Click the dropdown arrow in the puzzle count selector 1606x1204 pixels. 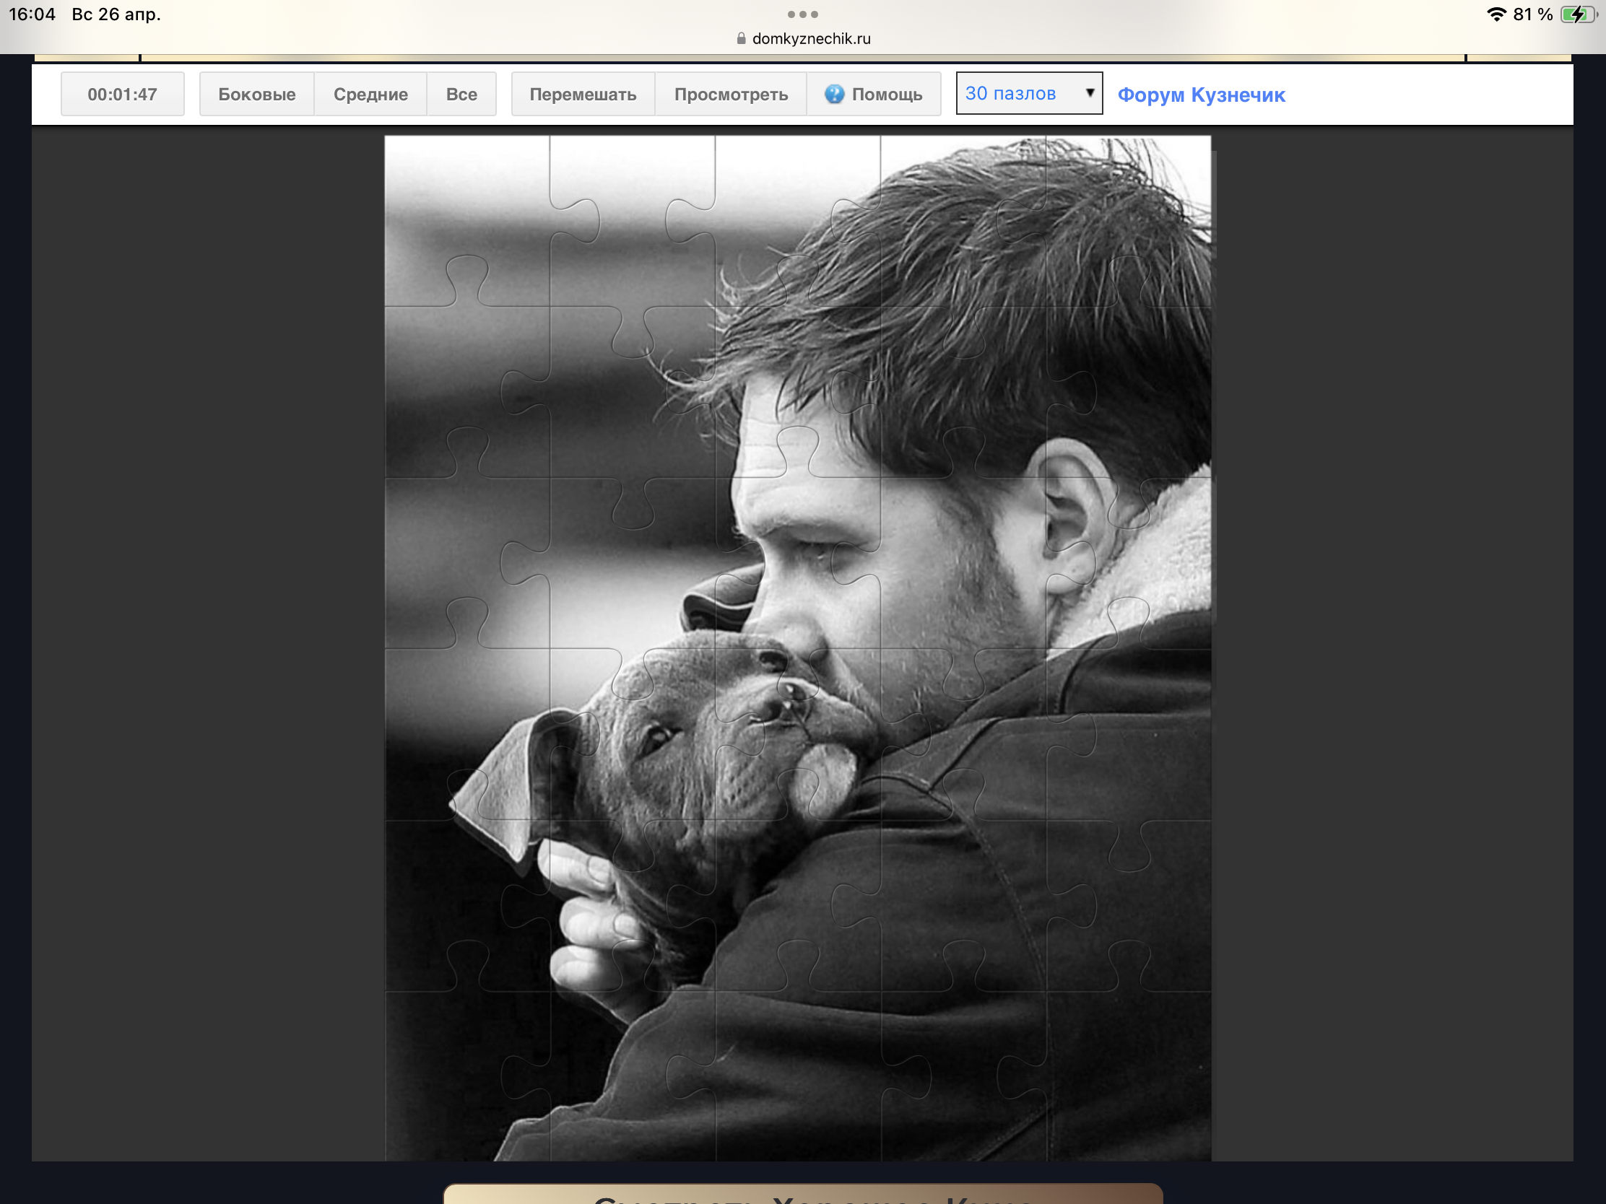tap(1089, 93)
